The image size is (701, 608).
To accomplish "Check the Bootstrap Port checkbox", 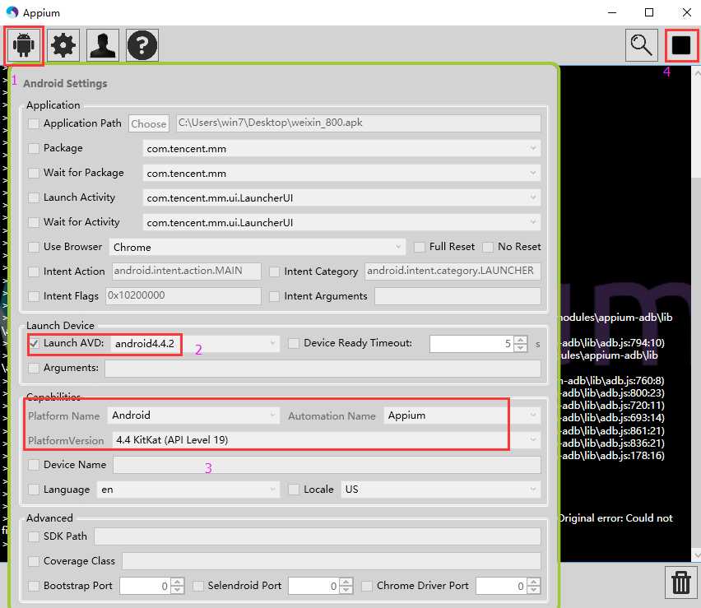I will [x=34, y=586].
